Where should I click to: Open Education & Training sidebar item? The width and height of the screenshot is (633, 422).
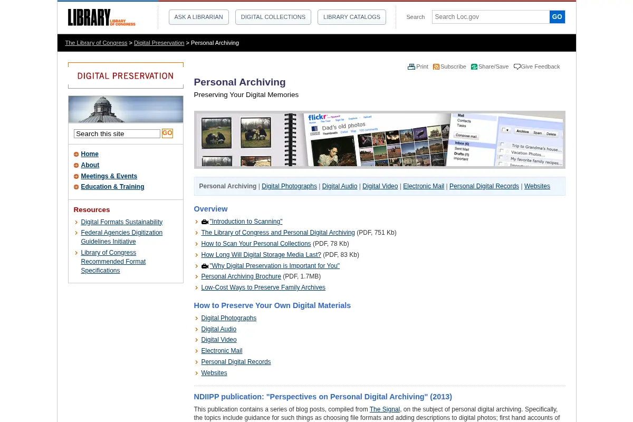pyautogui.click(x=112, y=187)
